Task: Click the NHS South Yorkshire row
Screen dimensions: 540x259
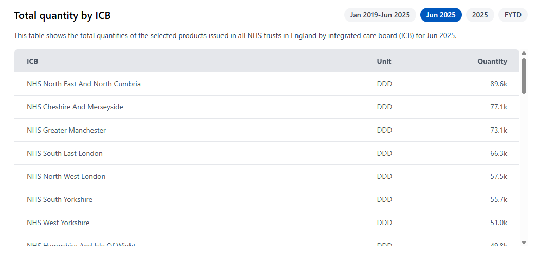Action: 60,199
